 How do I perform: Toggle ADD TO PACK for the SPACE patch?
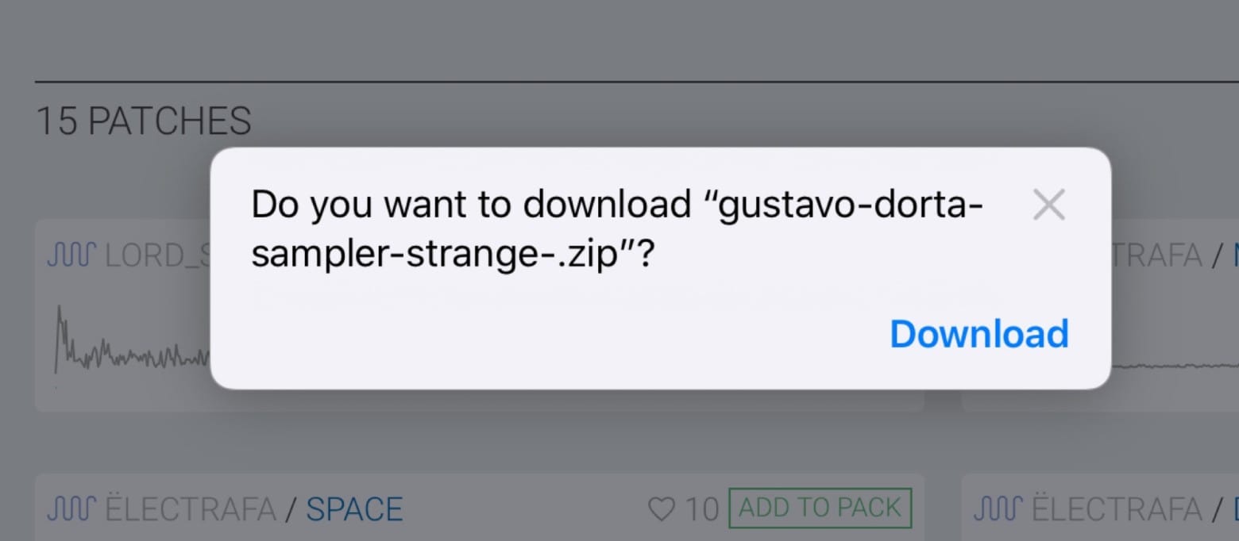[x=820, y=507]
